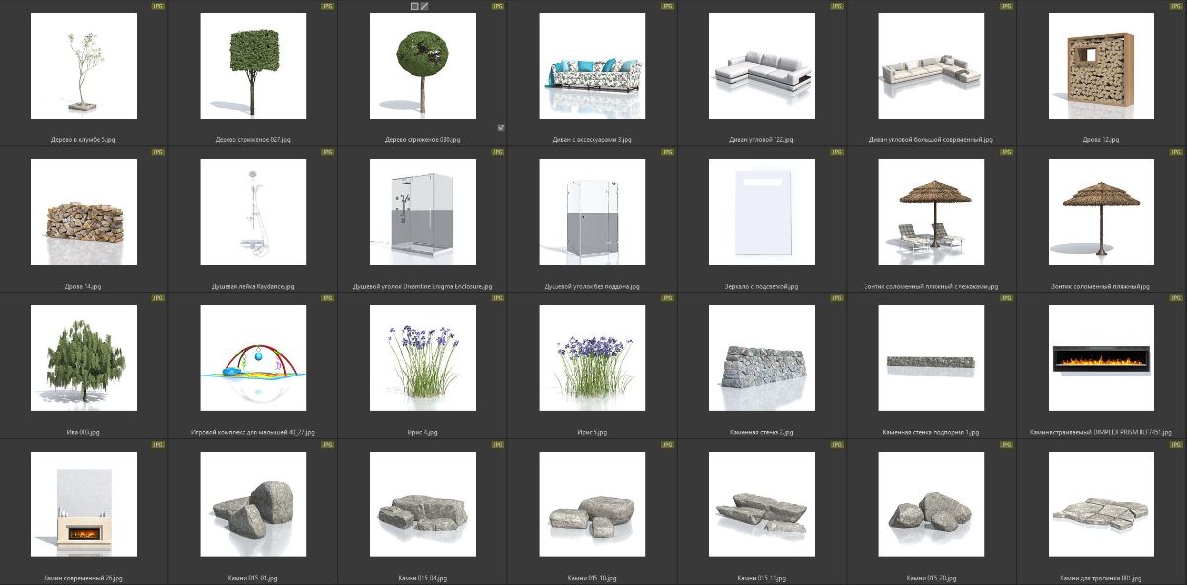
Task: Click the label "Камни для тропинки 001.jpg"
Action: [x=1102, y=579]
